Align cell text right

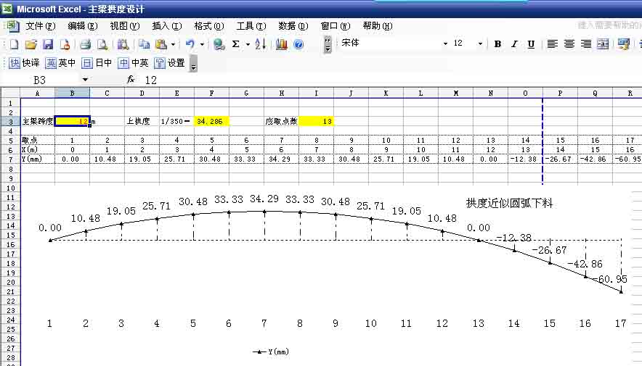click(x=586, y=44)
